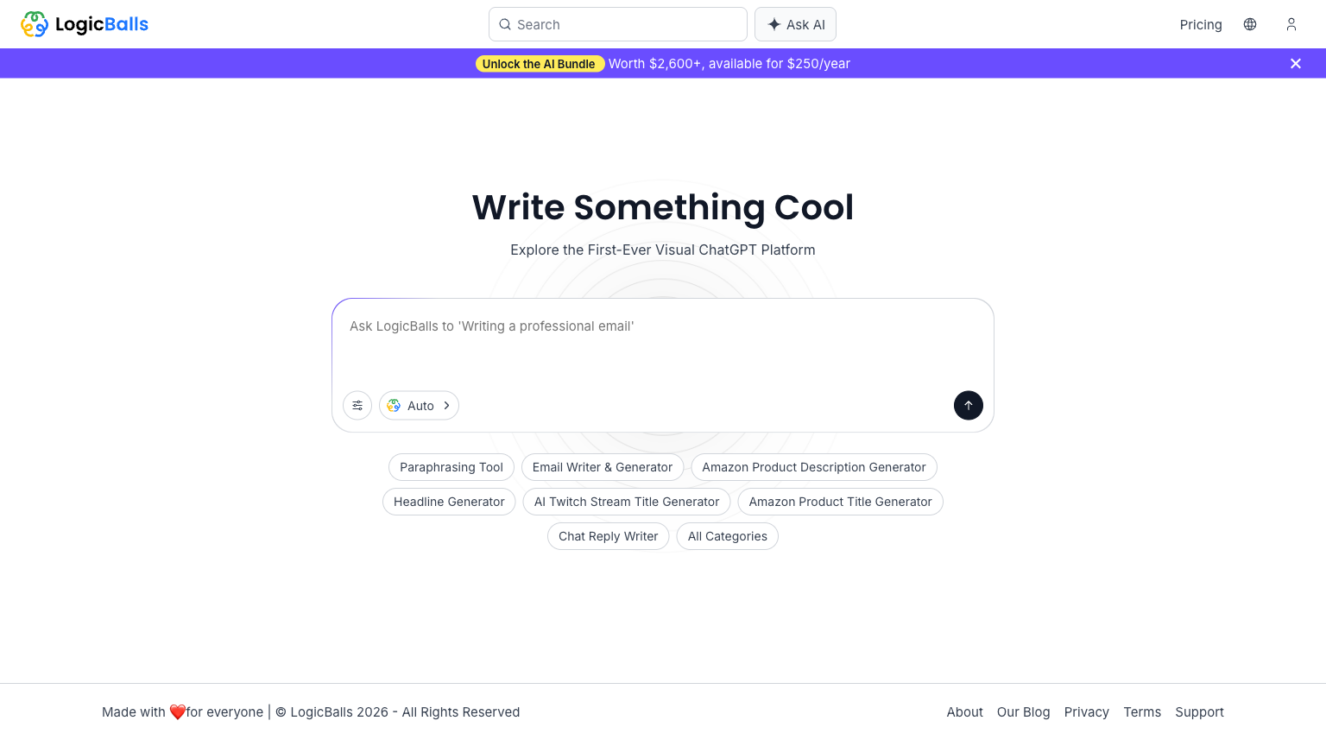Dismiss the AI Bundle banner

(1296, 64)
